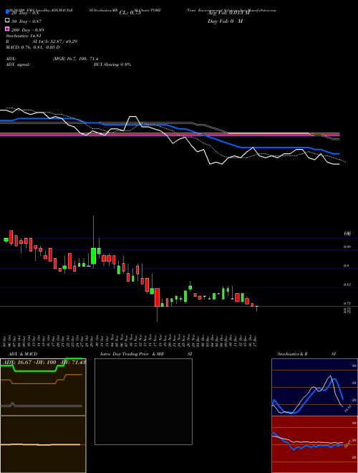358x473 pixels.
Task: Click the magenta 200 Day legend swatch
Action: [7, 29]
